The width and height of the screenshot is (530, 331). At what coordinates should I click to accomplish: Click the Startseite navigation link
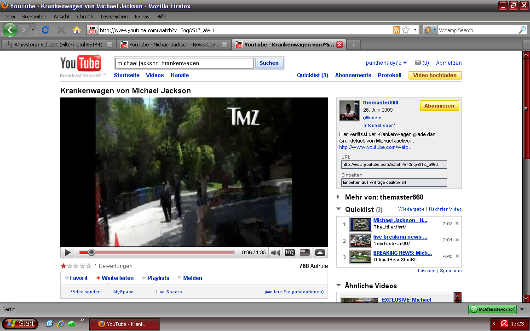point(127,75)
